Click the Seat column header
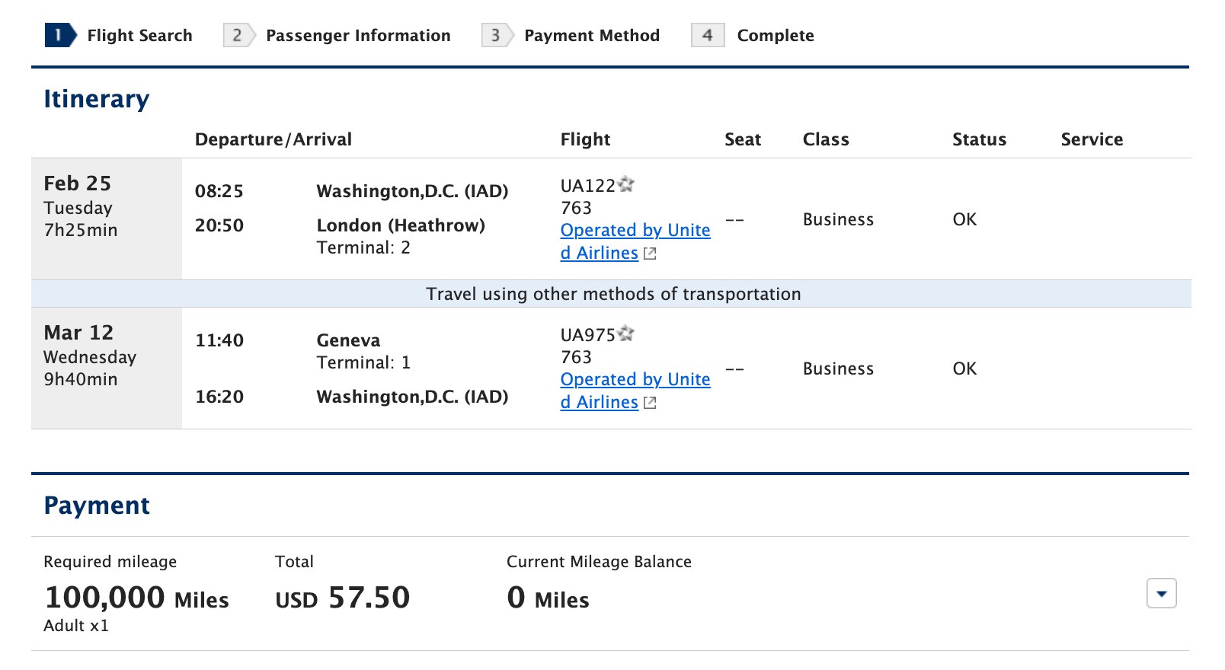Image resolution: width=1225 pixels, height=670 pixels. pos(743,139)
